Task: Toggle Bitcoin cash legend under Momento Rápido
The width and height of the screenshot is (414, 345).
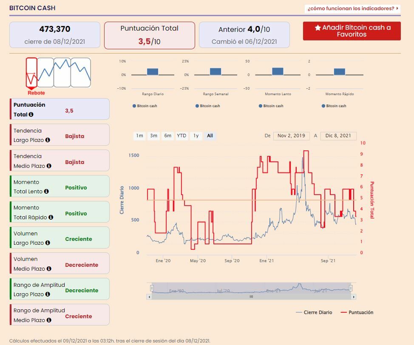Action: click(x=334, y=106)
